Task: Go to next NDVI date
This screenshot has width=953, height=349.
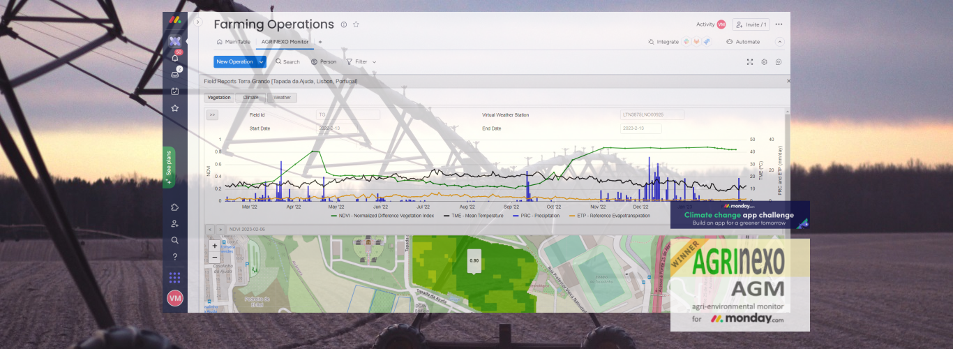Action: pos(220,229)
